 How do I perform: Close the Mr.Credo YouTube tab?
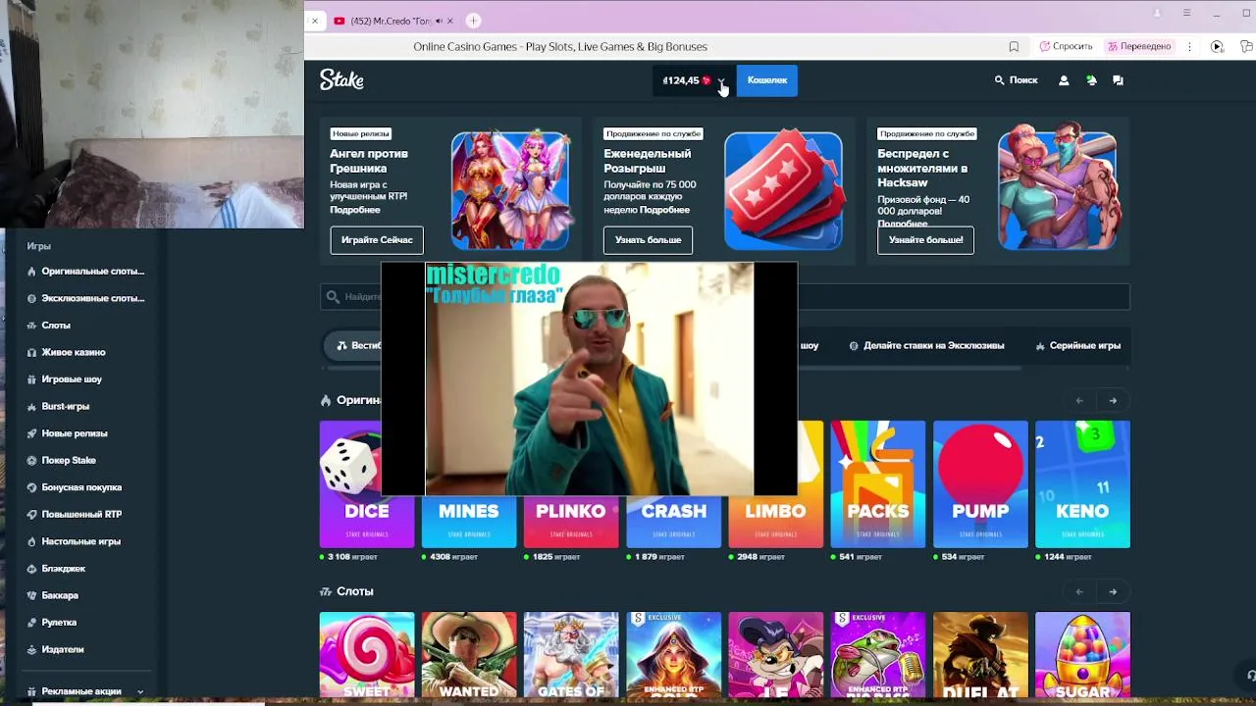(x=450, y=21)
